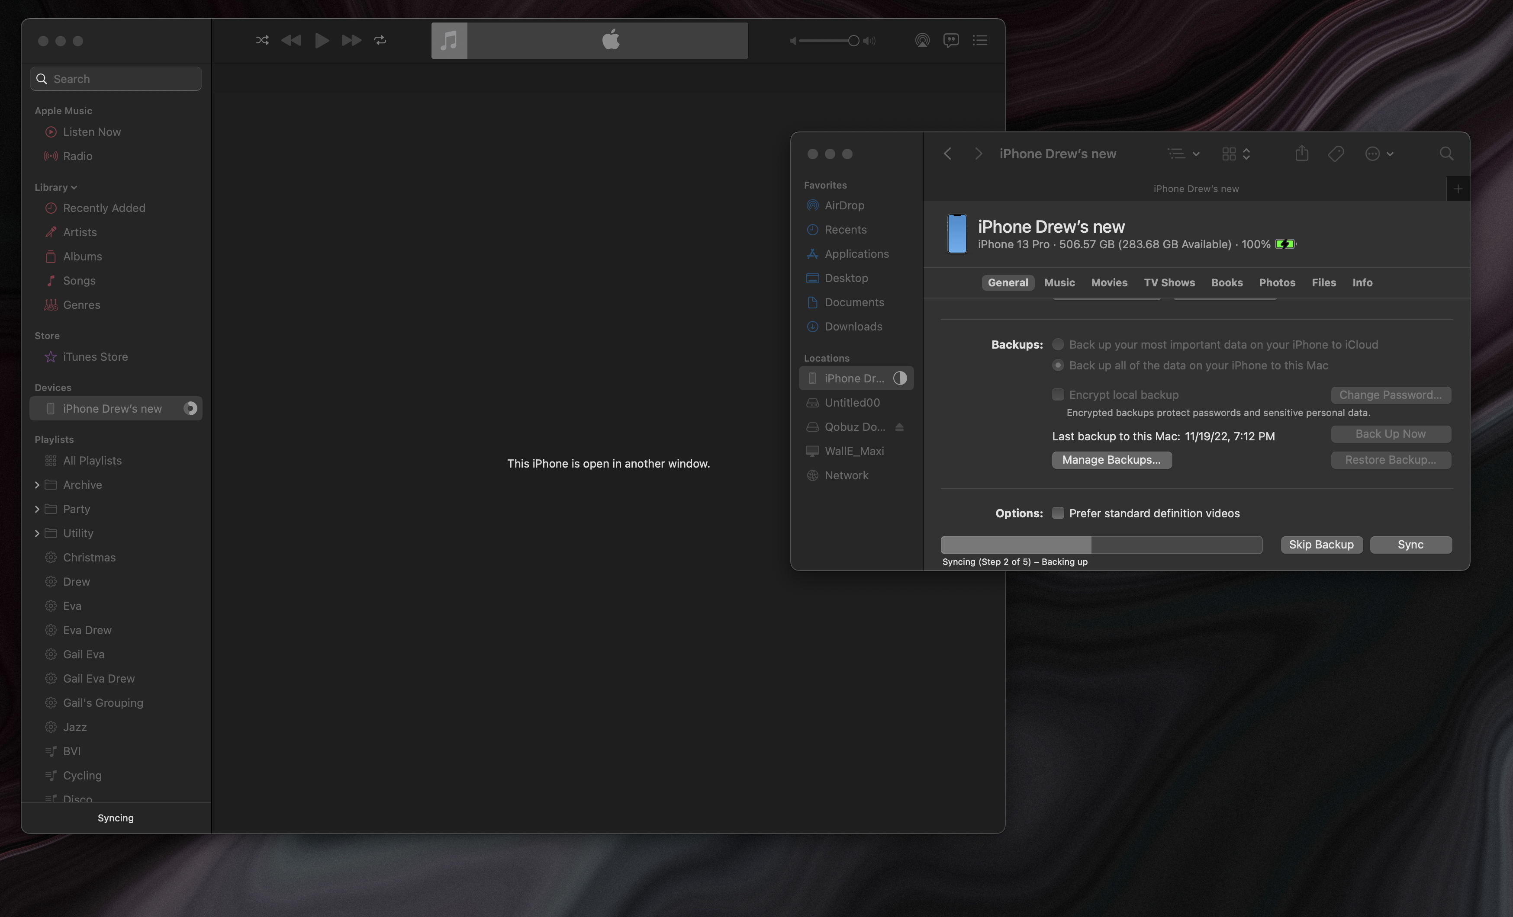The height and width of the screenshot is (917, 1513).
Task: Toggle shuffle in Music toolbar
Action: pyautogui.click(x=262, y=41)
